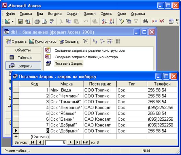Click the Марка column header
This screenshot has width=181, height=155.
(66, 84)
